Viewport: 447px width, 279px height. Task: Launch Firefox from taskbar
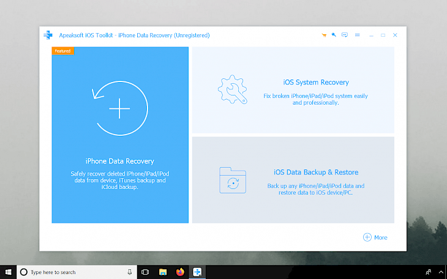pos(180,272)
